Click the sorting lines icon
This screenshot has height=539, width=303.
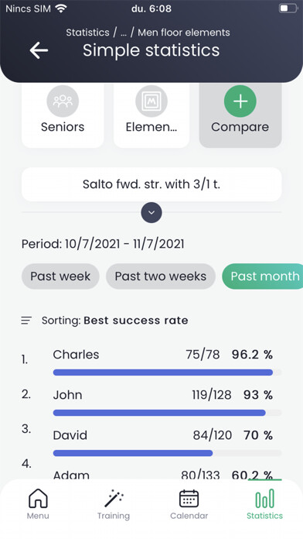coord(26,321)
